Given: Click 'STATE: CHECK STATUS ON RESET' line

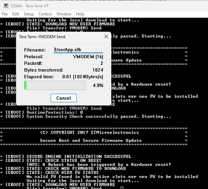Looking at the screenshot, I should coord(64,160).
